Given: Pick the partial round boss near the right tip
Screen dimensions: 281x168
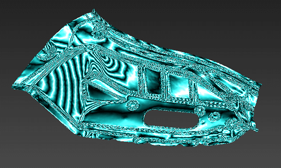Looking at the screenshot, I should 231,123.
